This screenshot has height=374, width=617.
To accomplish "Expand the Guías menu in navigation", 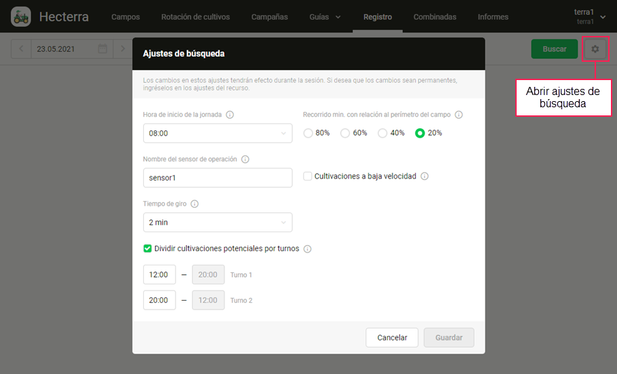I will (325, 17).
